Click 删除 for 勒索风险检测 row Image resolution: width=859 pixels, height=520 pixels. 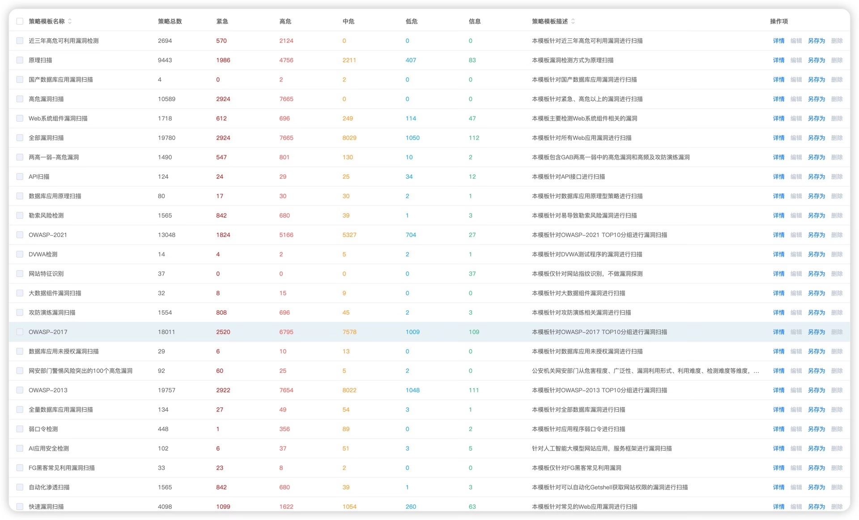tap(837, 216)
